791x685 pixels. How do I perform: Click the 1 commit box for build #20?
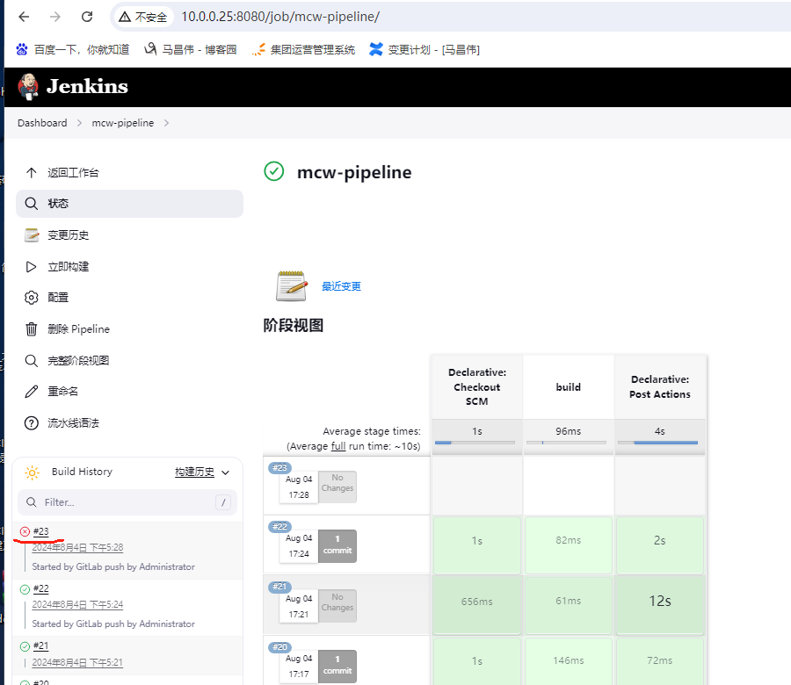click(337, 667)
